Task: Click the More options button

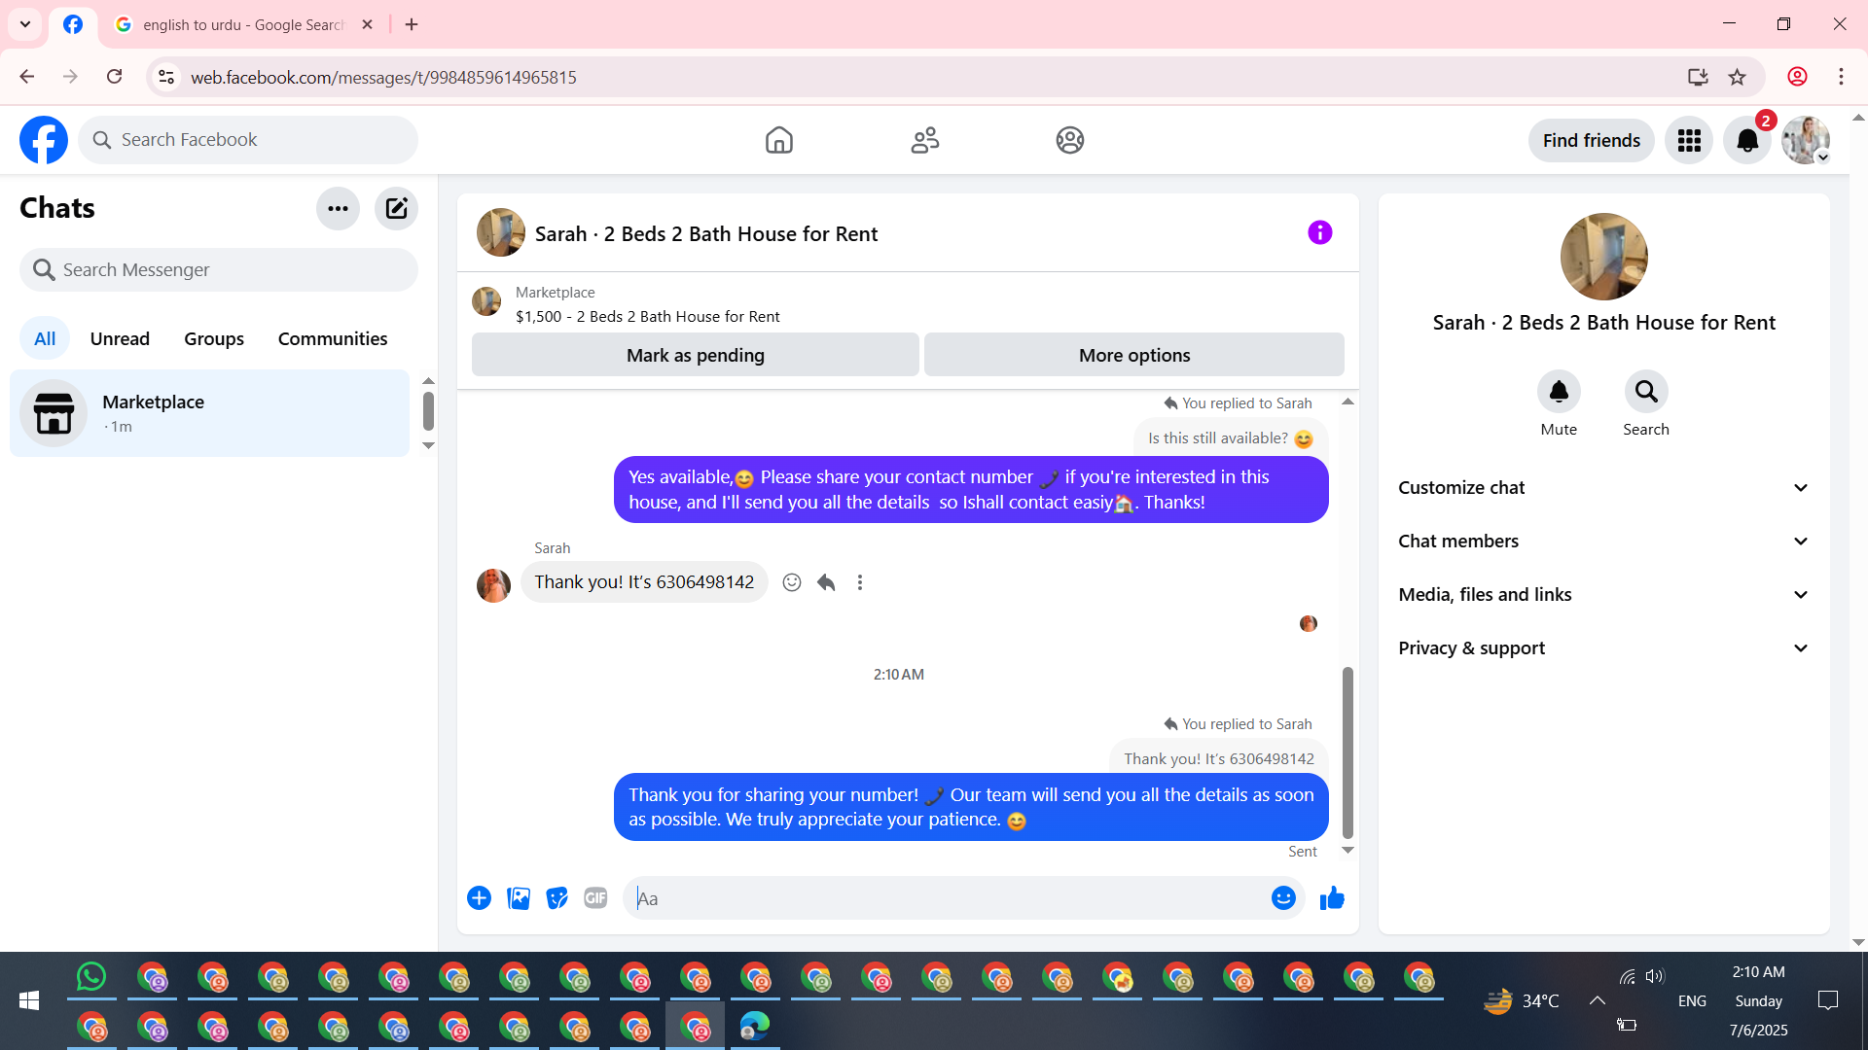Action: [x=1133, y=355]
